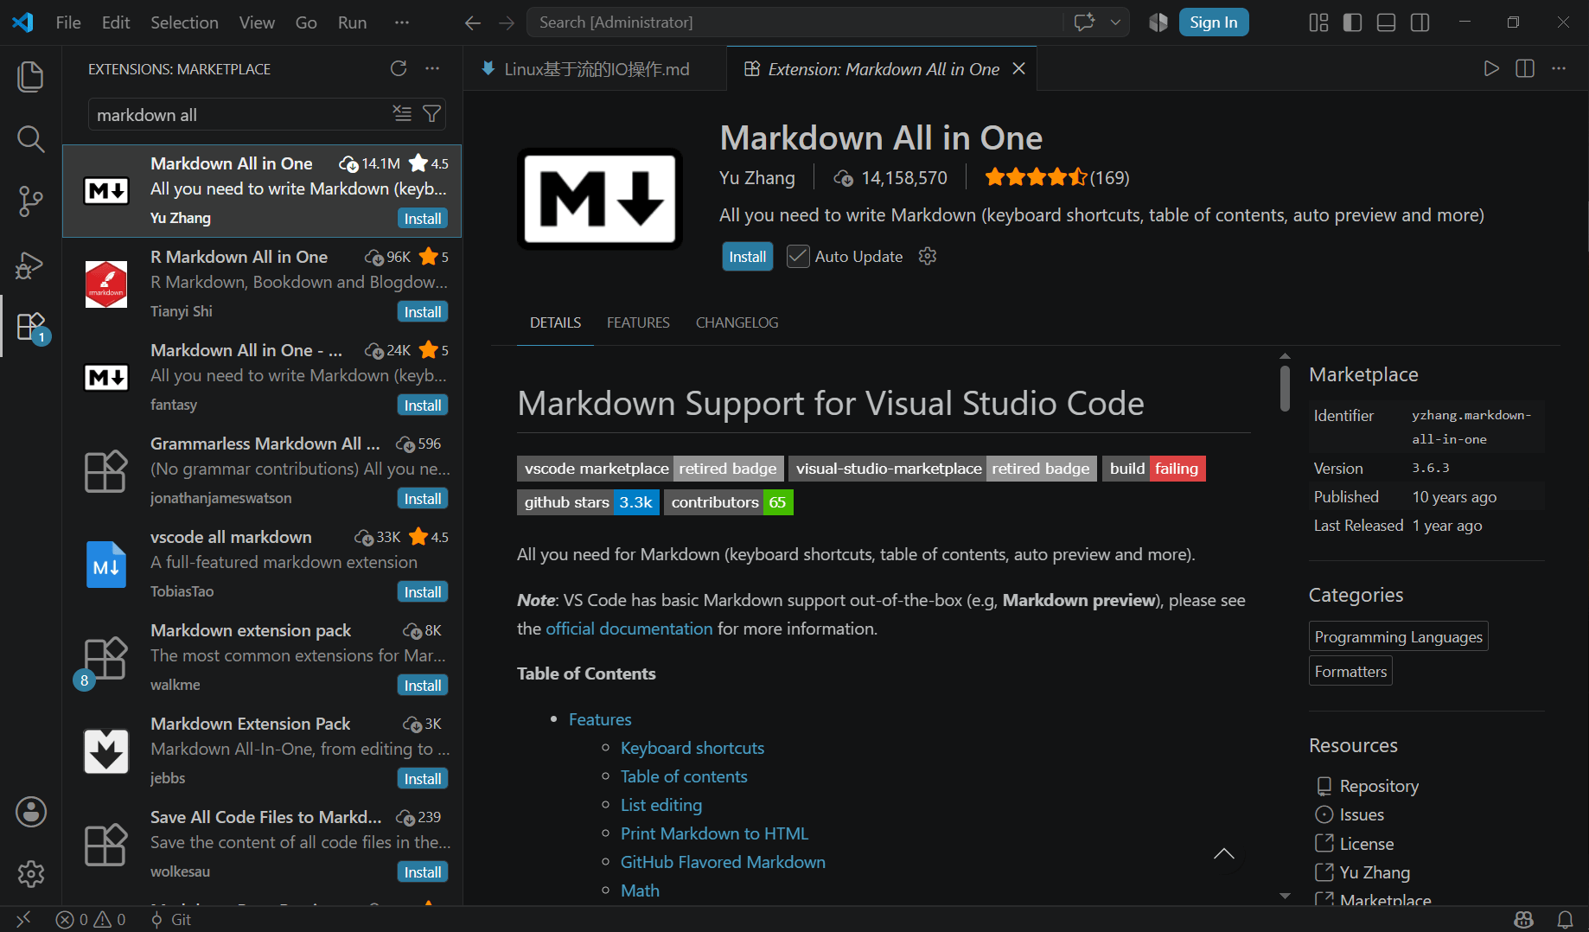1589x932 pixels.
Task: Open the Accounts menu icon
Action: tap(31, 812)
